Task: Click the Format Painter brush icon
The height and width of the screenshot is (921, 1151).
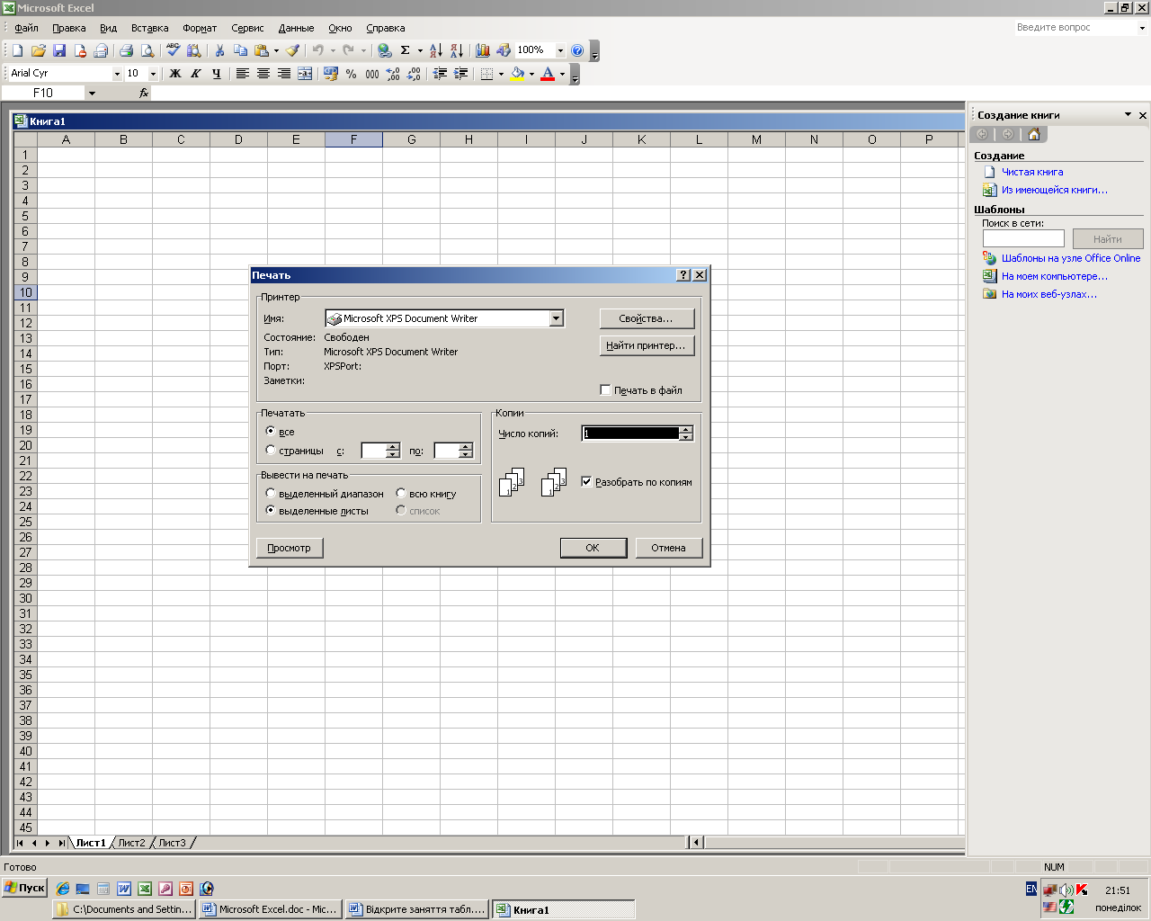Action: coord(293,50)
